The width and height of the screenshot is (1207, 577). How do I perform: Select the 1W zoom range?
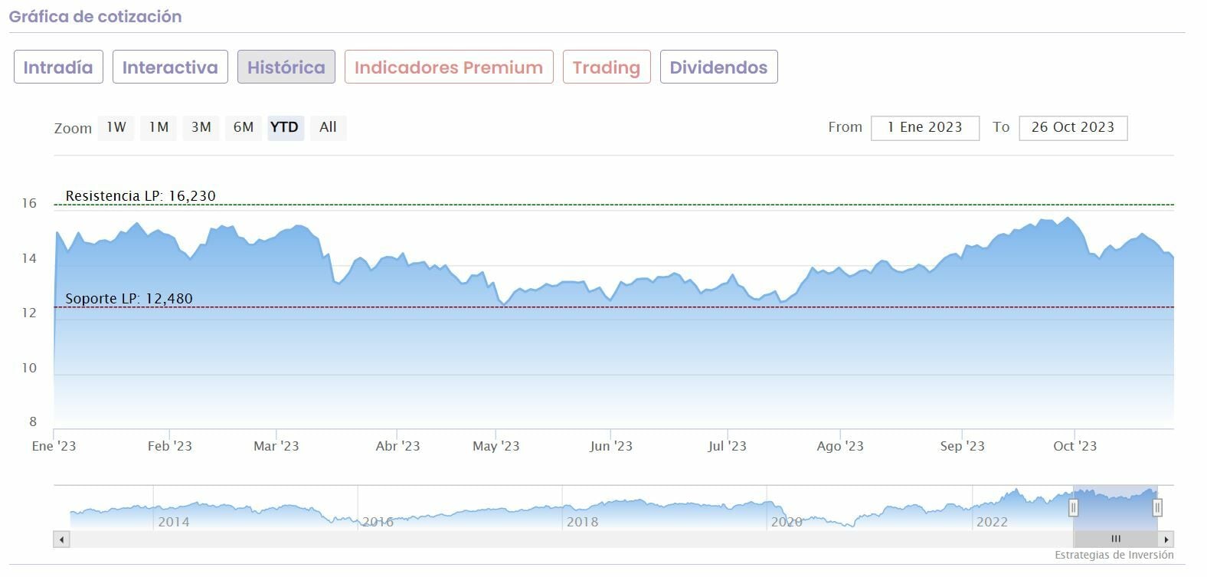[116, 127]
